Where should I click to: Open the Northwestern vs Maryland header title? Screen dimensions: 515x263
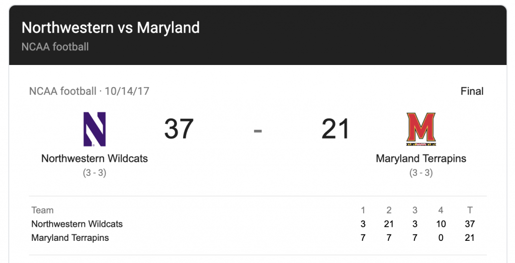click(110, 28)
